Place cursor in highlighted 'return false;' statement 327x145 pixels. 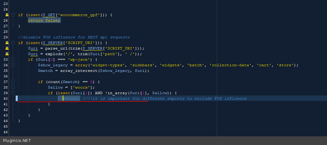(x=44, y=20)
